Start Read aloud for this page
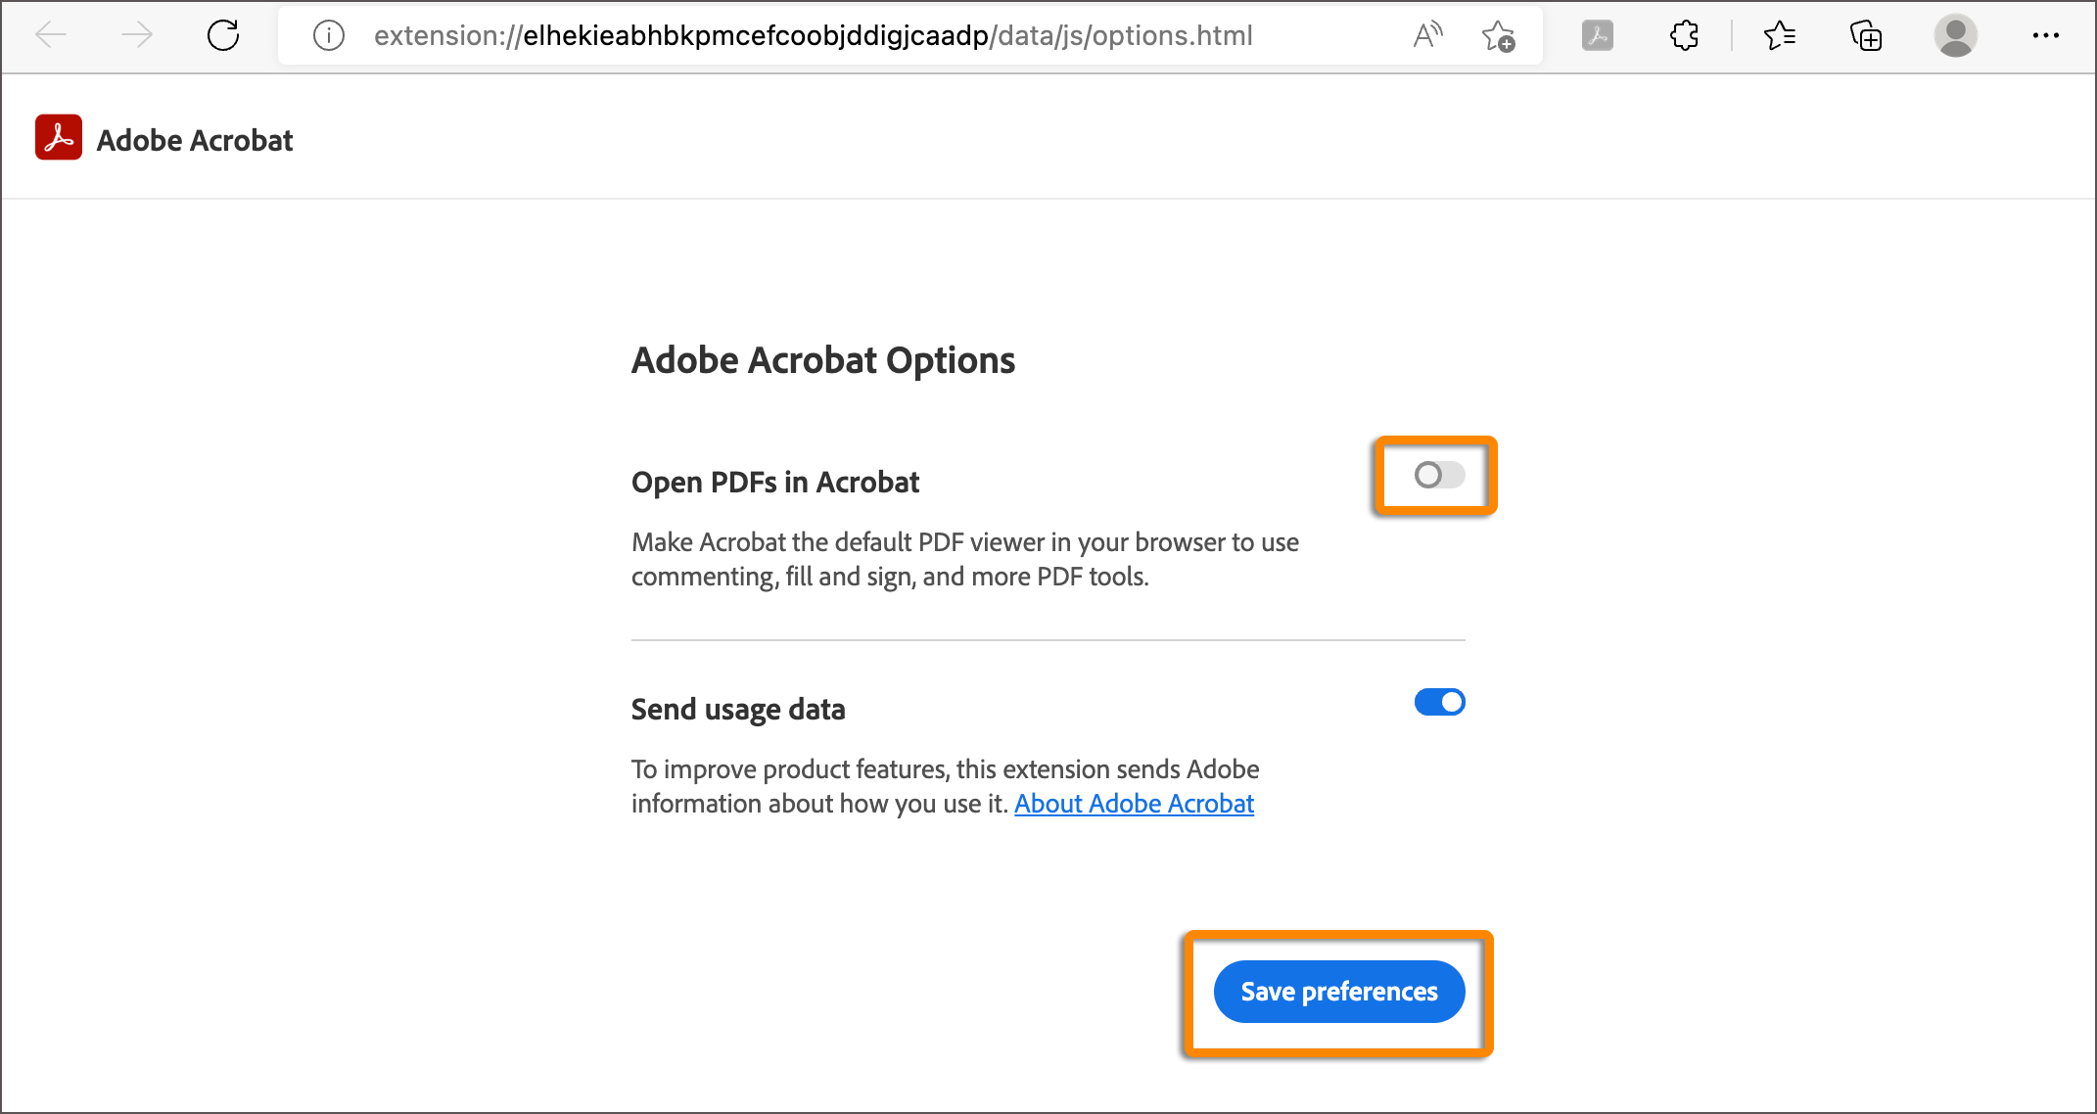 [1427, 35]
